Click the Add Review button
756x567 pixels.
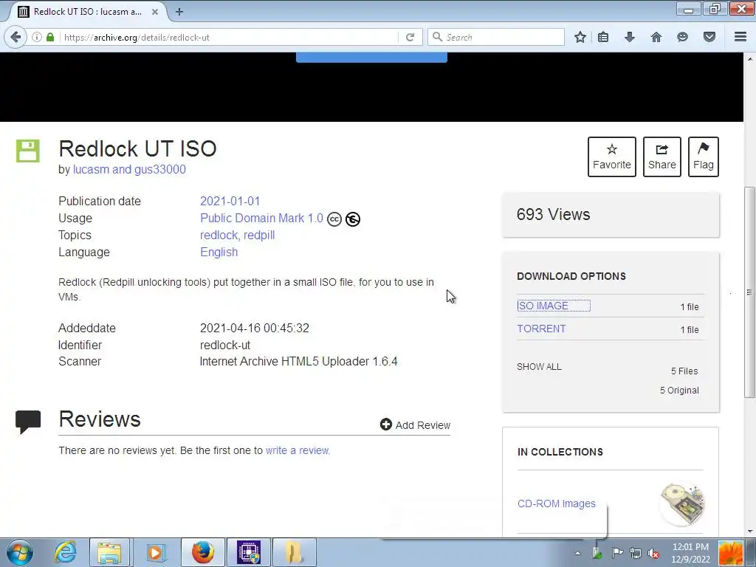point(415,425)
